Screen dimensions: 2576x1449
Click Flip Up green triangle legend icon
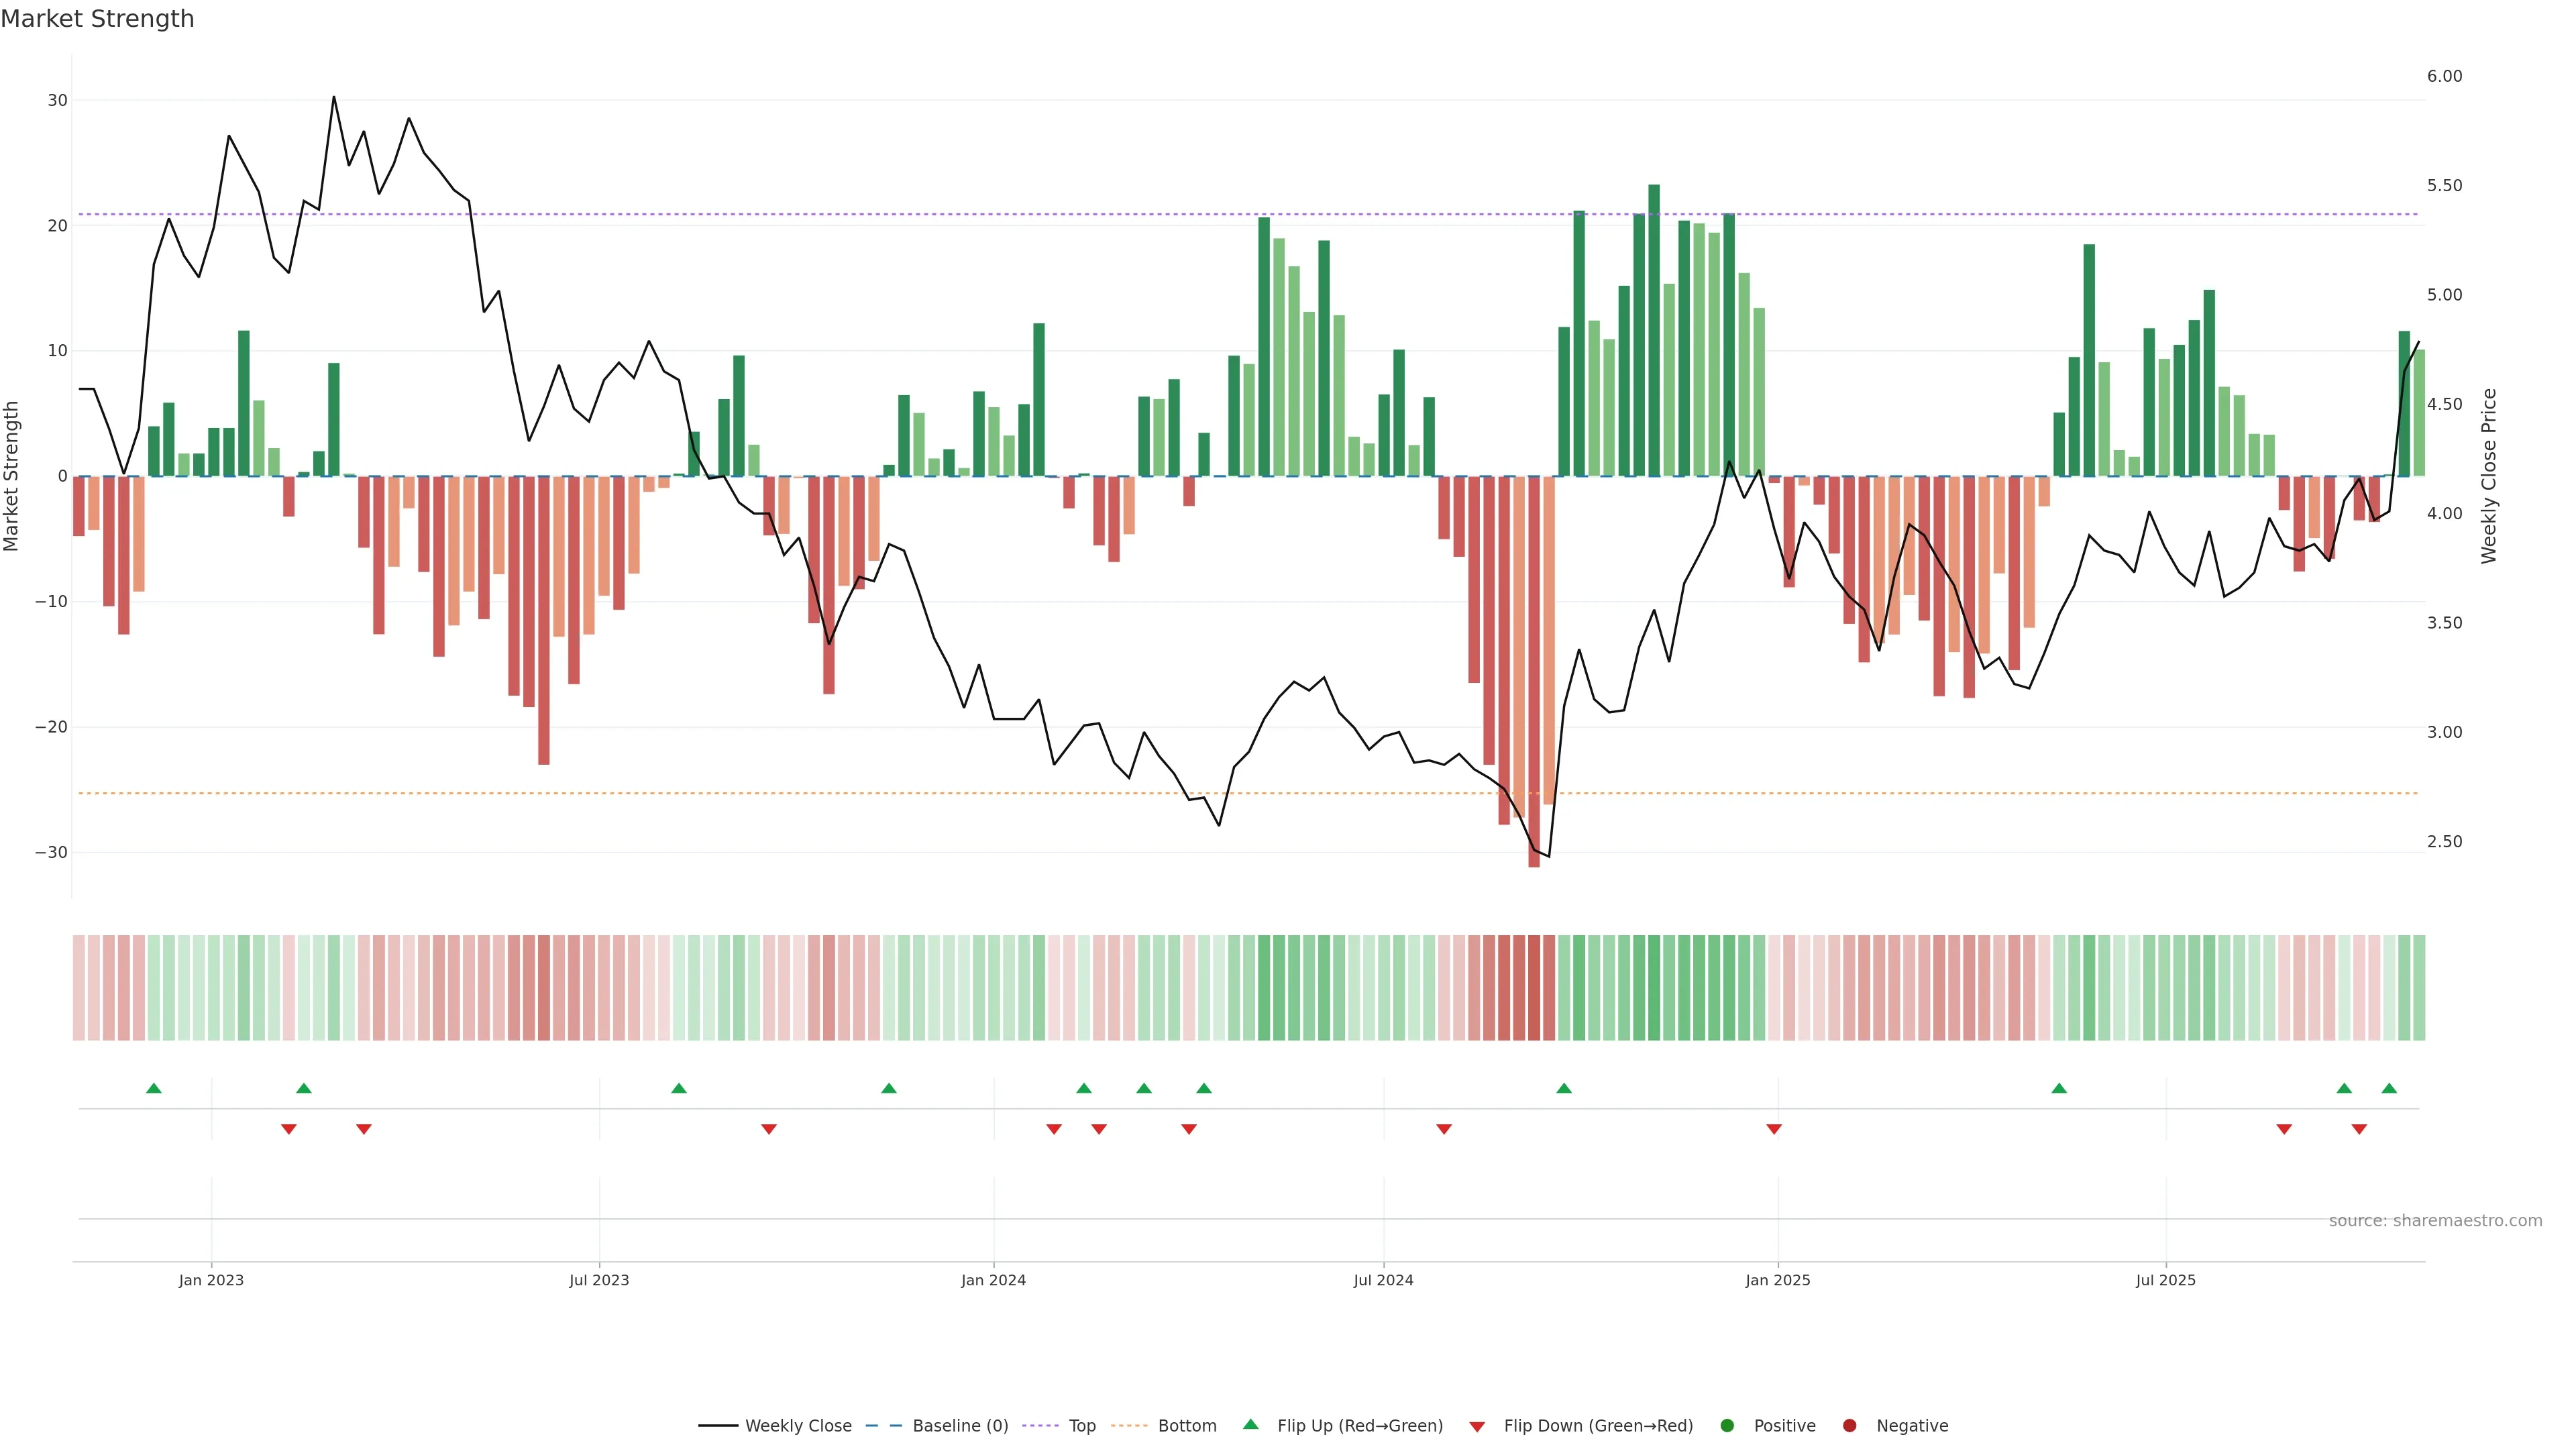click(1250, 1425)
